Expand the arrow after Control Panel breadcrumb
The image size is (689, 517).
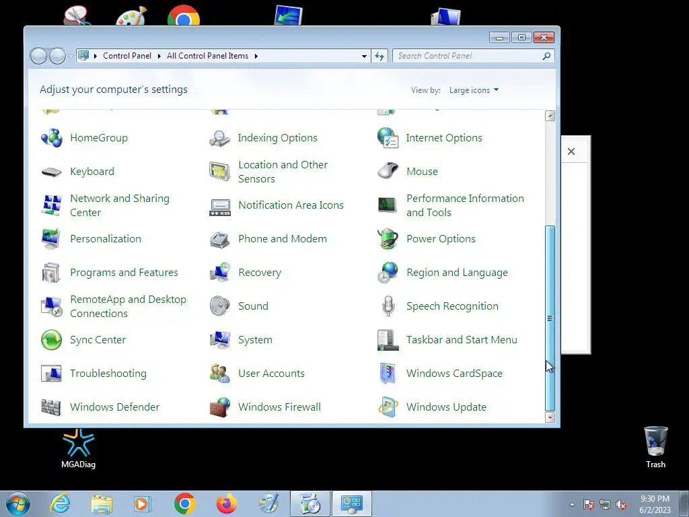pyautogui.click(x=159, y=56)
